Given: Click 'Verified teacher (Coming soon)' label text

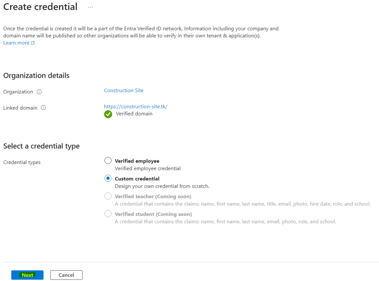Looking at the screenshot, I should (153, 196).
